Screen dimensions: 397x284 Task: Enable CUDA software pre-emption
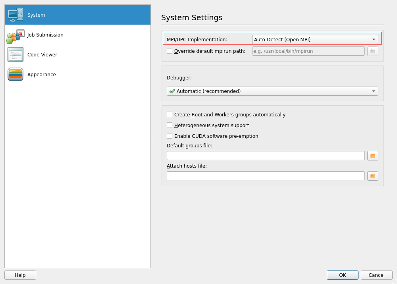169,136
